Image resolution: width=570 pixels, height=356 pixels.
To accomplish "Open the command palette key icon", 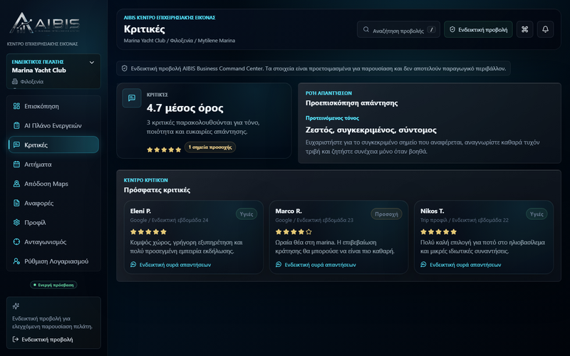I will pos(524,29).
